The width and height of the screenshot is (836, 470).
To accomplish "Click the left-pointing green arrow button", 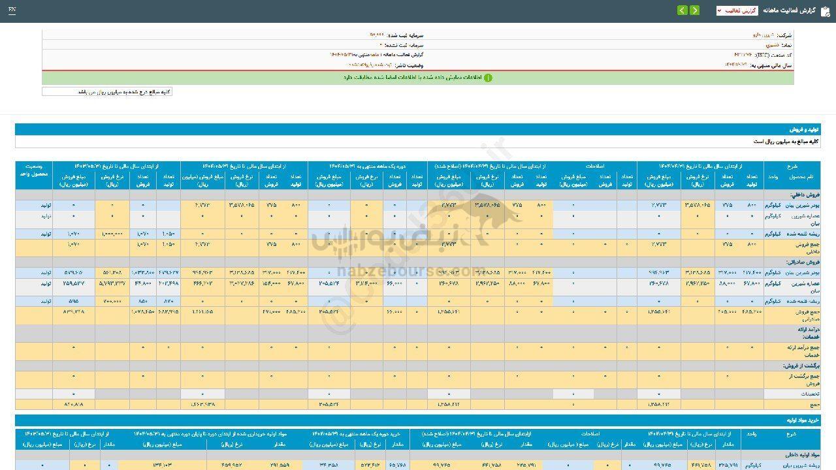I will [683, 10].
